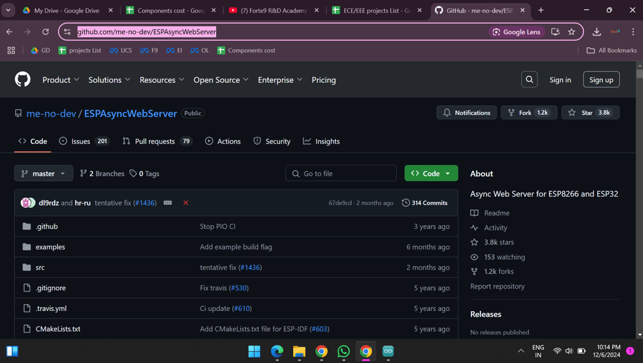
Task: Switch to the Security tab
Action: tap(272, 141)
